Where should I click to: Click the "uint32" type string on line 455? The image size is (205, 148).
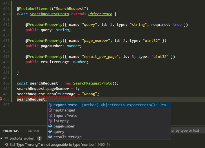[x=151, y=41]
